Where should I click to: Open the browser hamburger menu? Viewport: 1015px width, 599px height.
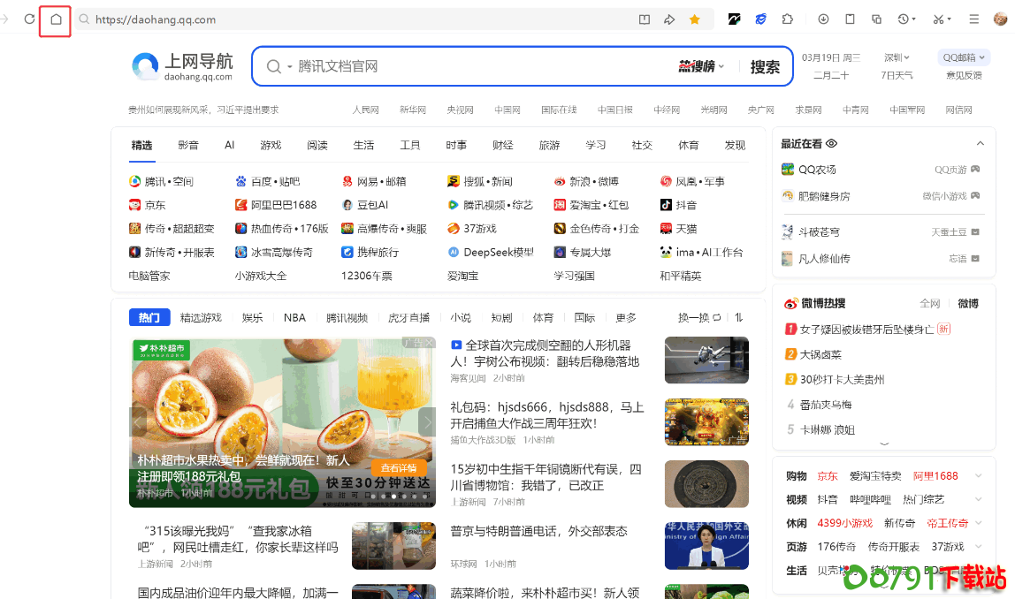[973, 19]
